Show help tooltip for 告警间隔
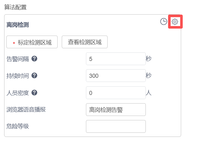 (35, 59)
